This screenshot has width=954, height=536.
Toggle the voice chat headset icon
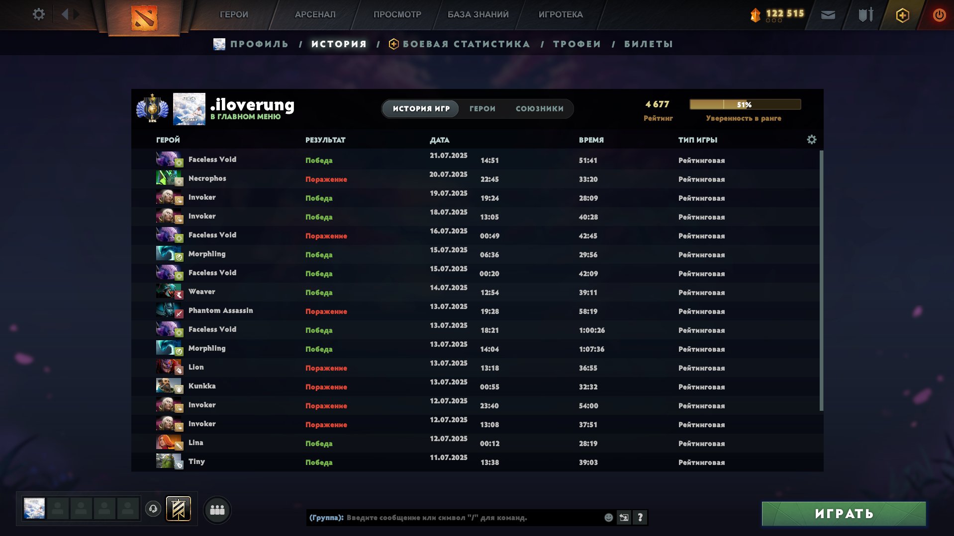153,509
